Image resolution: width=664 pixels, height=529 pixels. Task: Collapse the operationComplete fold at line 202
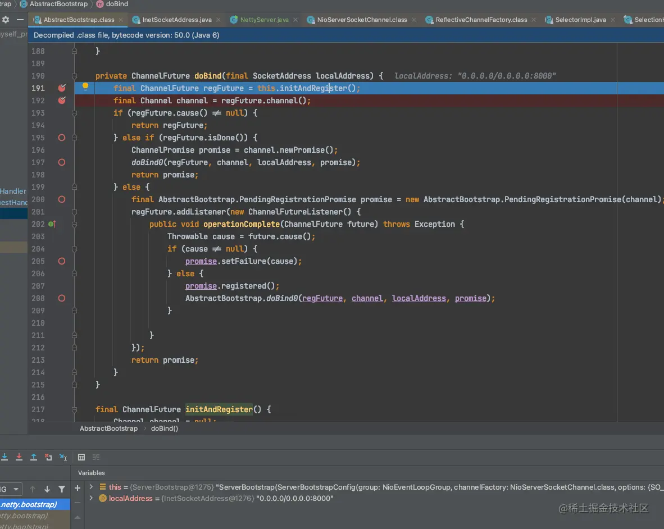coord(75,224)
